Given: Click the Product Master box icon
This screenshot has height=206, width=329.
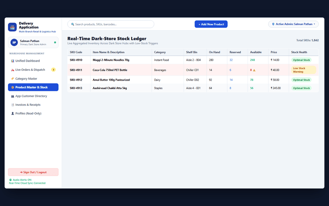Looking at the screenshot, I should click(x=13, y=87).
